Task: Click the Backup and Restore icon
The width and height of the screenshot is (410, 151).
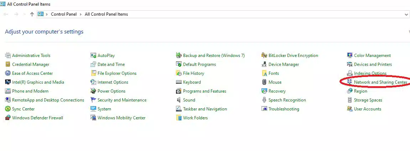Action: (x=179, y=56)
